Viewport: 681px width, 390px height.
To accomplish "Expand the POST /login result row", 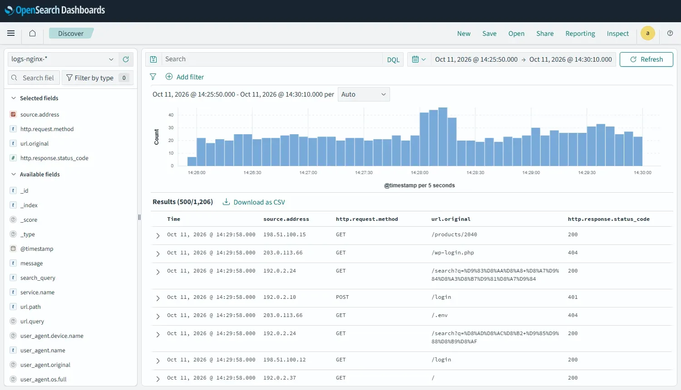I will point(158,298).
